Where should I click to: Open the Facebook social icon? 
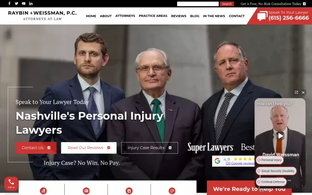pos(9,3)
